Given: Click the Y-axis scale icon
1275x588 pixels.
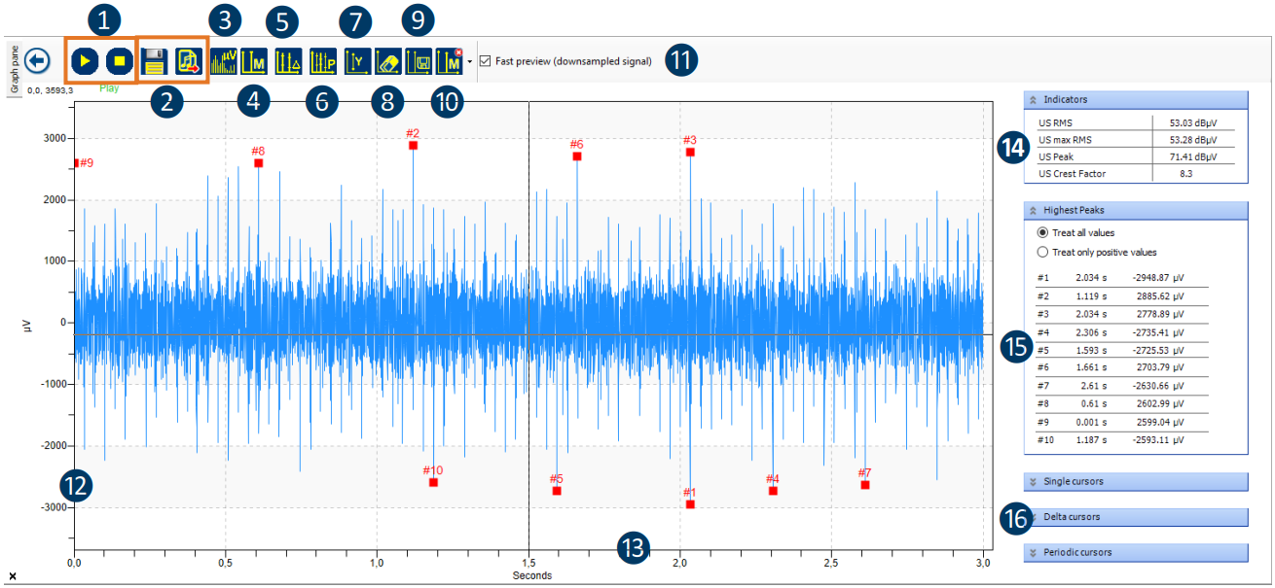Looking at the screenshot, I should pos(357,62).
